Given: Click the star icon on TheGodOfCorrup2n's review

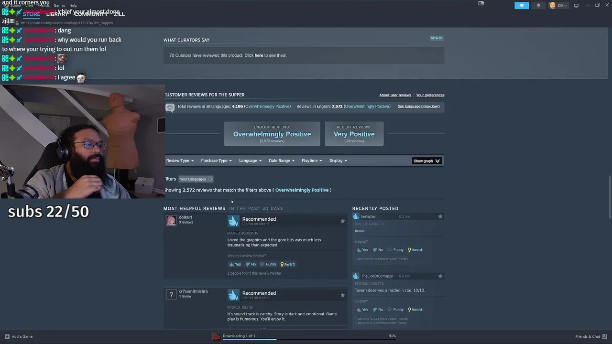Looking at the screenshot, I should click(440, 276).
